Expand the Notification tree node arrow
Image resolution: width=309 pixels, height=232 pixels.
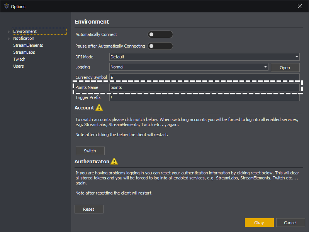pos(8,38)
